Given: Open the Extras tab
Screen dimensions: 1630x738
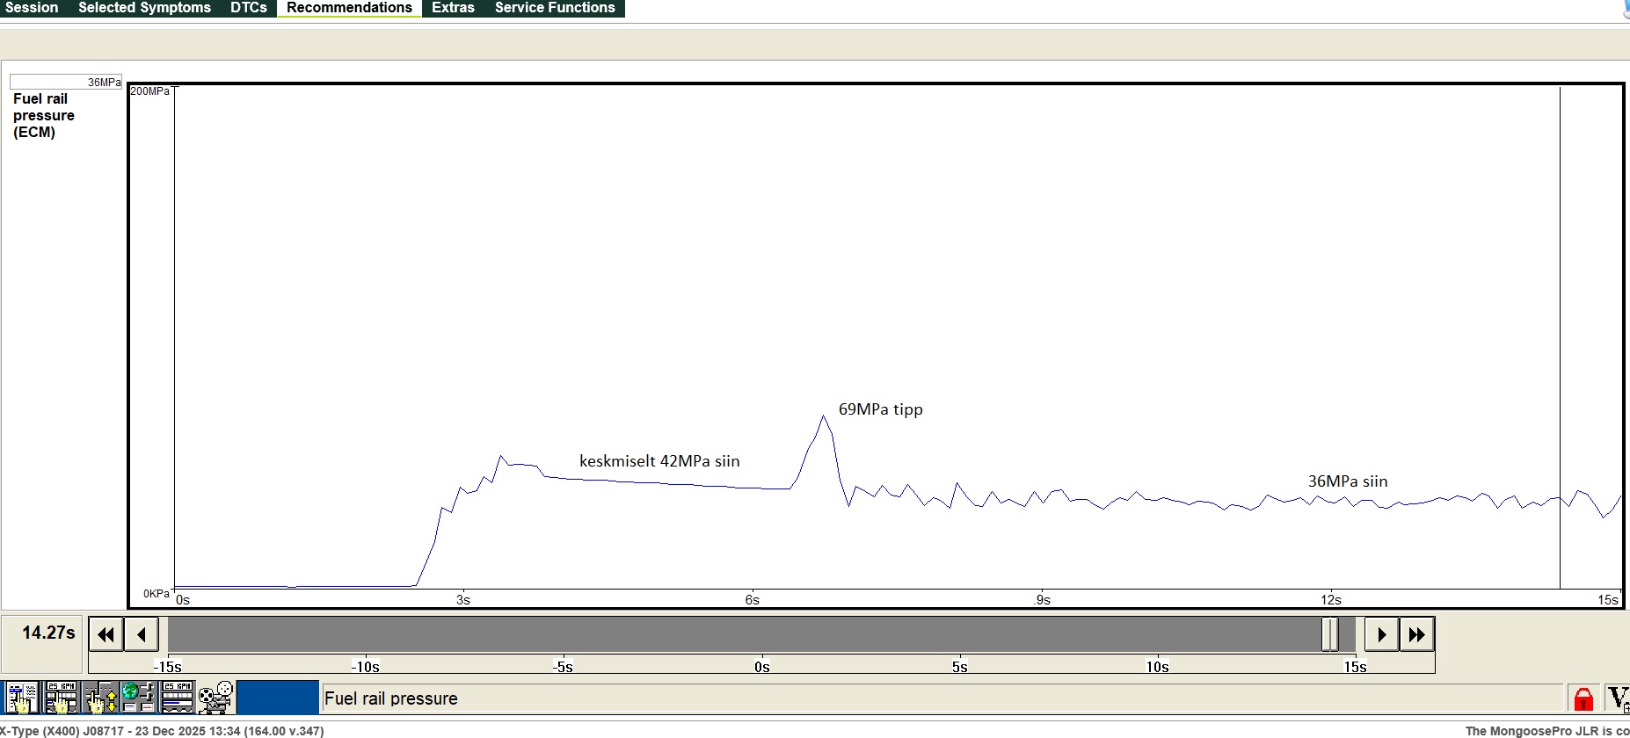Looking at the screenshot, I should pyautogui.click(x=453, y=8).
